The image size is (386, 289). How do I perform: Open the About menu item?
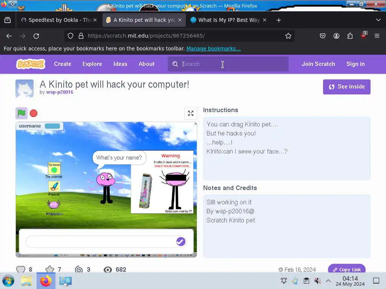147,64
